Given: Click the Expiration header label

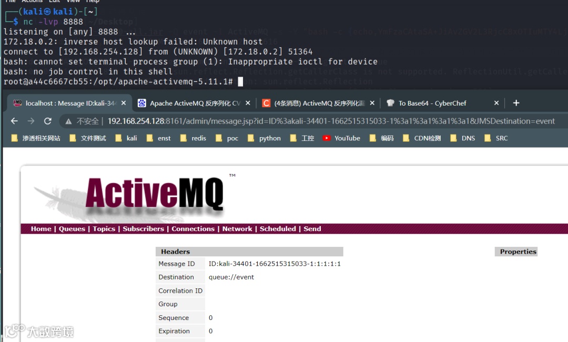Looking at the screenshot, I should tap(174, 331).
